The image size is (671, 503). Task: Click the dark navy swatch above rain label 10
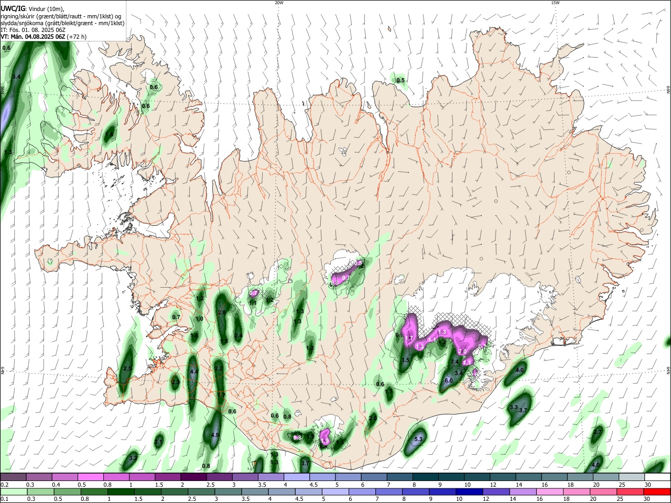click(x=469, y=492)
